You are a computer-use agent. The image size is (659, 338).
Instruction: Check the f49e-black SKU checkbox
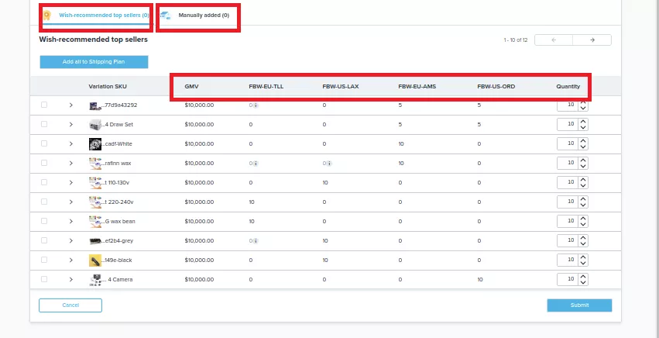coord(44,260)
